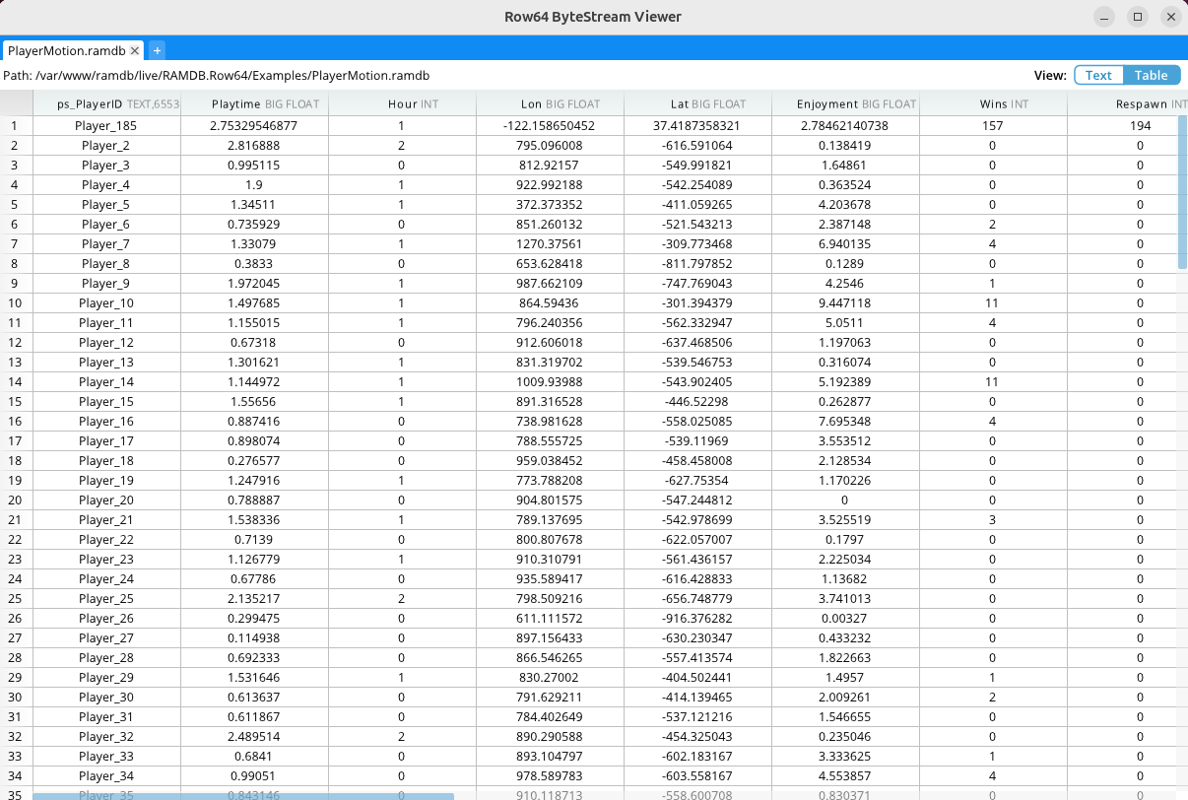The image size is (1188, 800).
Task: Select the Lon column header
Action: [550, 103]
